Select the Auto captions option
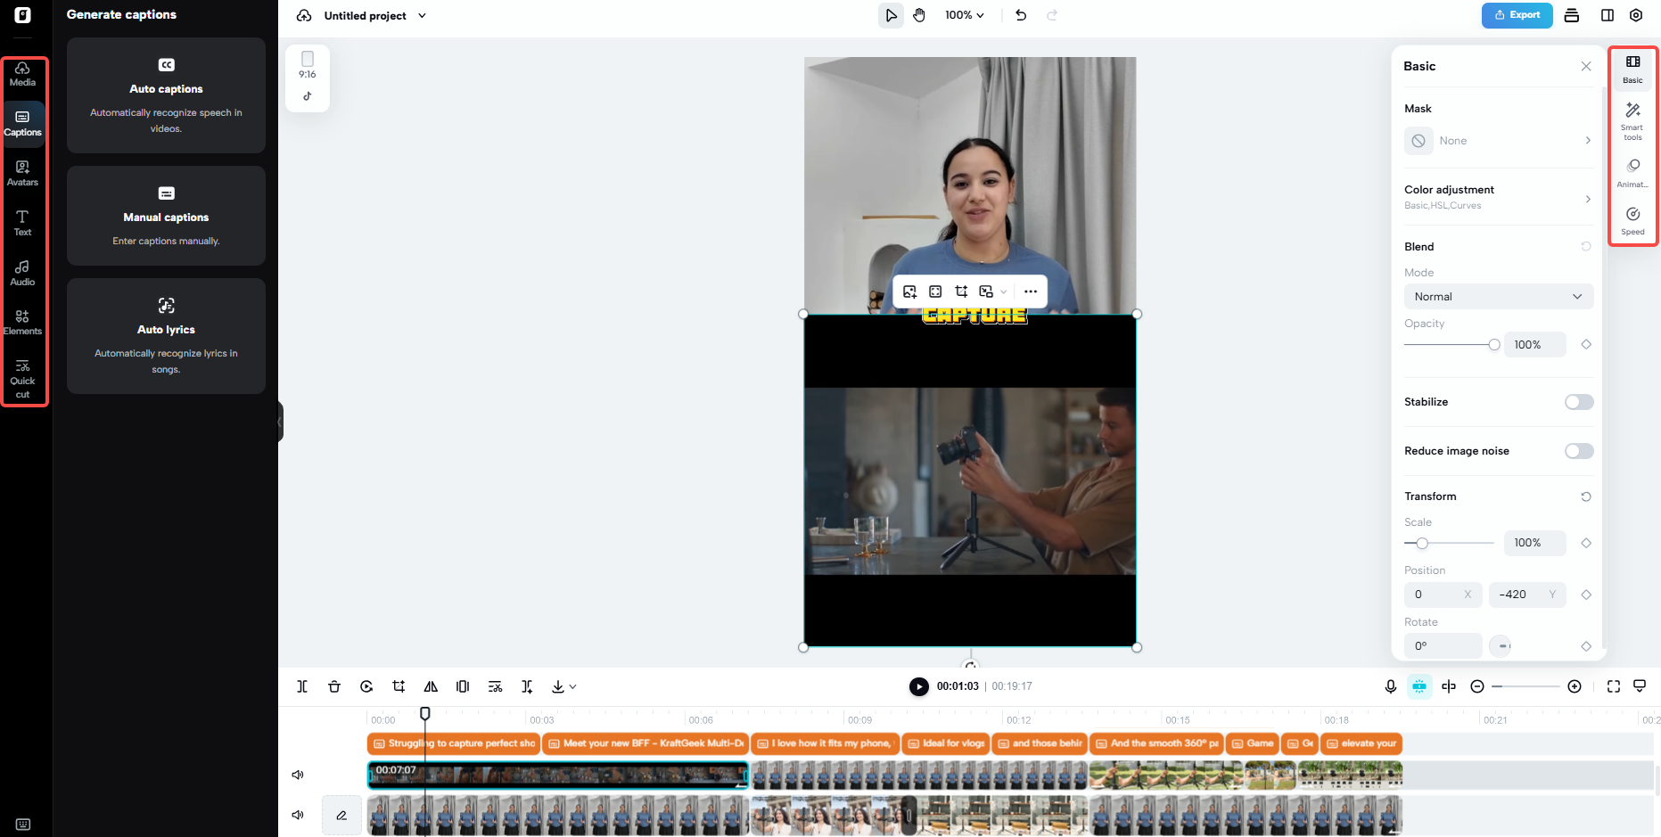1661x837 pixels. 166,95
